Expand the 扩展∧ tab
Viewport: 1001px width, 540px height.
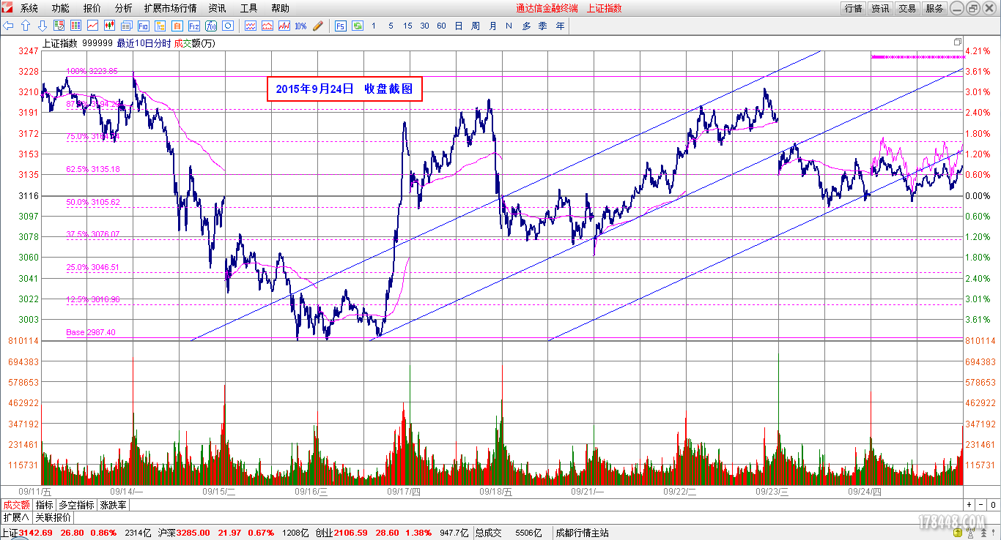click(x=16, y=517)
